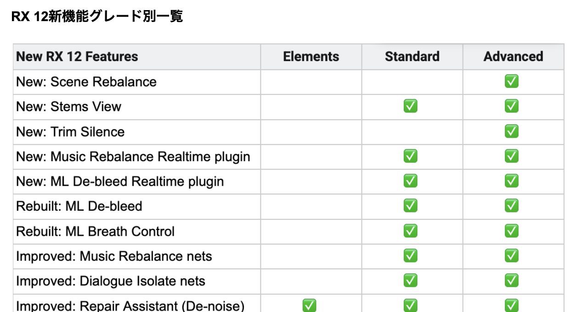The width and height of the screenshot is (578, 312).
Task: Click Advanced checkmark for Music Rebalance nets
Action: coord(511,256)
